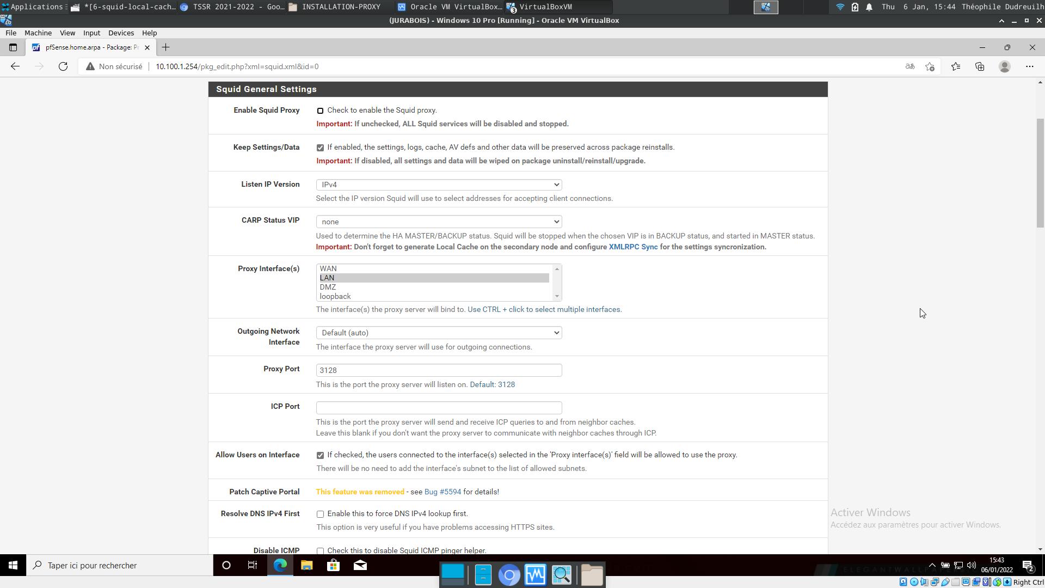Enable the Squid proxy checkbox

[x=320, y=111]
